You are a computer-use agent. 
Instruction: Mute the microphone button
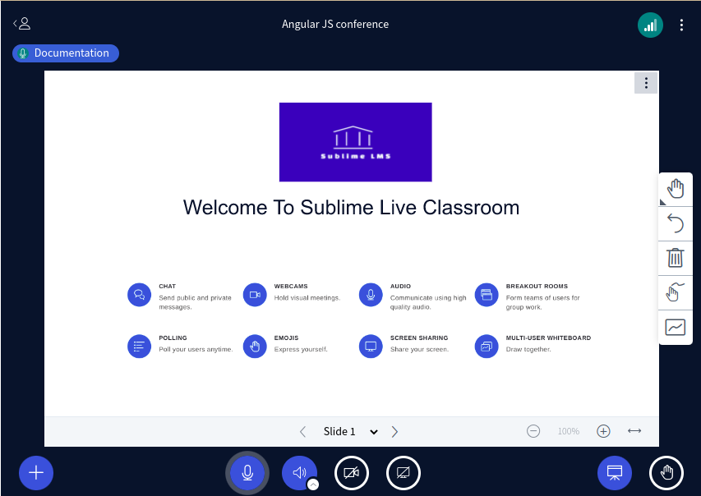[247, 473]
